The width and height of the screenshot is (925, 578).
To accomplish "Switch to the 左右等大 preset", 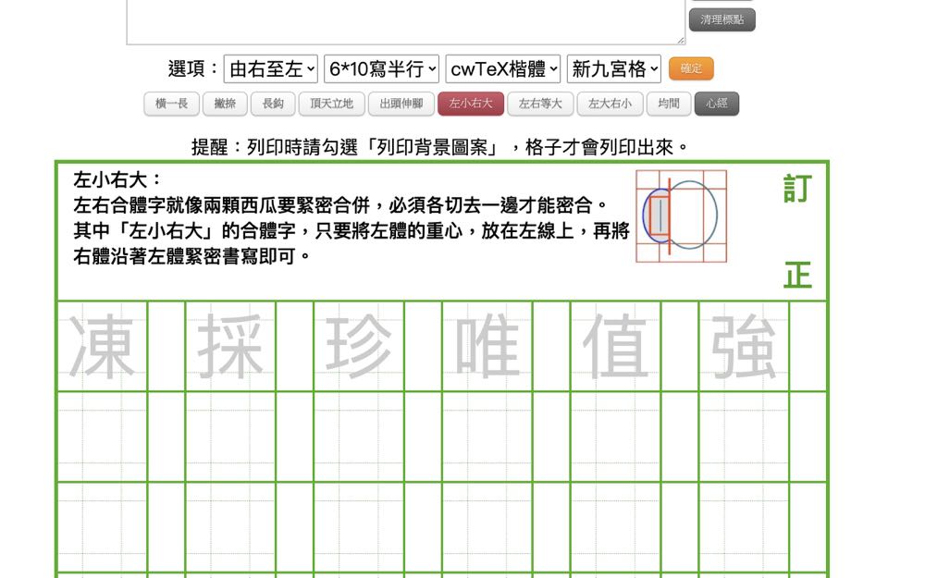I will point(540,104).
